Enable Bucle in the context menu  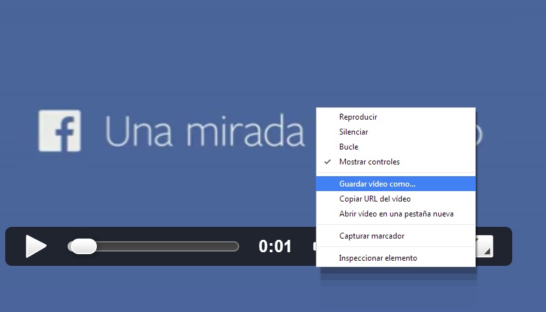(x=396, y=147)
